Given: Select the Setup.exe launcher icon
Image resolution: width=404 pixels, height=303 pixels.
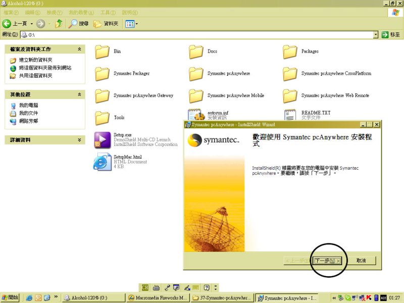Looking at the screenshot, I should [x=103, y=140].
